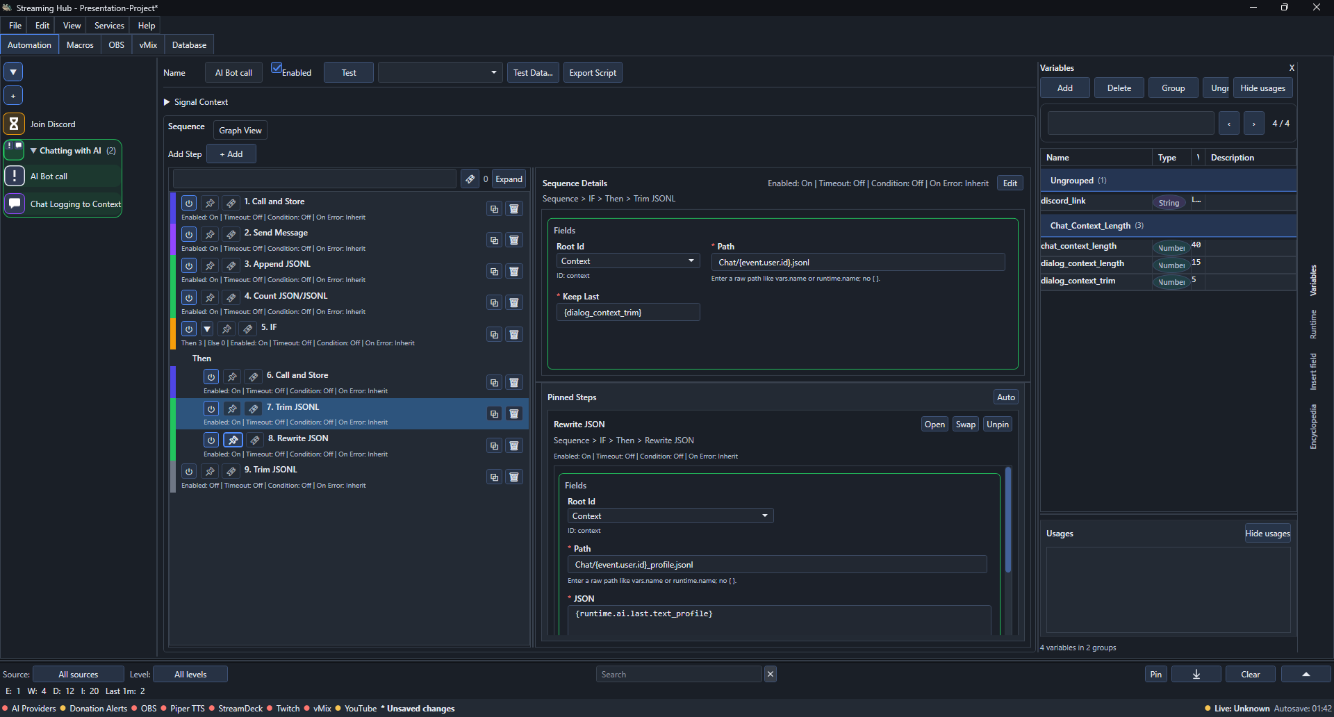Delete the Count JSON/JSONL step
The height and width of the screenshot is (717, 1334).
pos(514,303)
